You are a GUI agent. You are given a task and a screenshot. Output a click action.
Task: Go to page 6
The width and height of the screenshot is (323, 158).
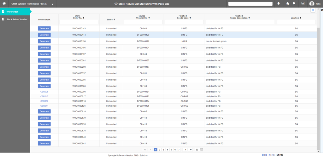(175, 150)
